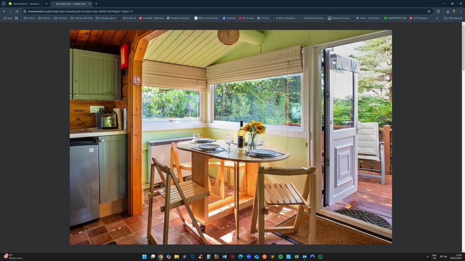Screen dimensions: 465x261
Task: Open the Chrome three-dot menu
Action: (x=461, y=11)
